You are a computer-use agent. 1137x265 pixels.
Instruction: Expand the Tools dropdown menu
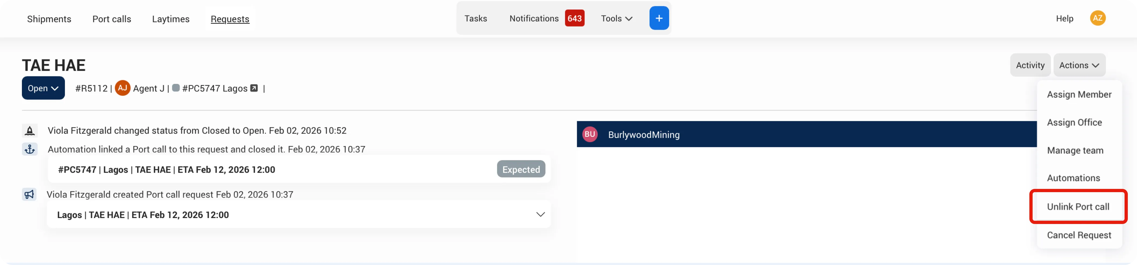(617, 19)
